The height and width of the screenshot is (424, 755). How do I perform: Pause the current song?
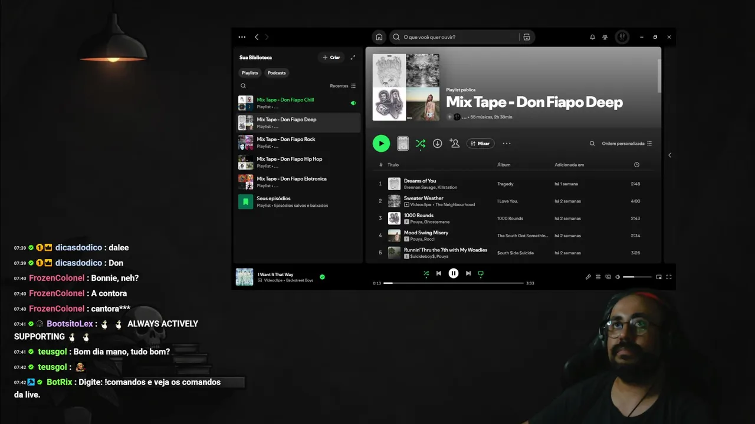(454, 273)
